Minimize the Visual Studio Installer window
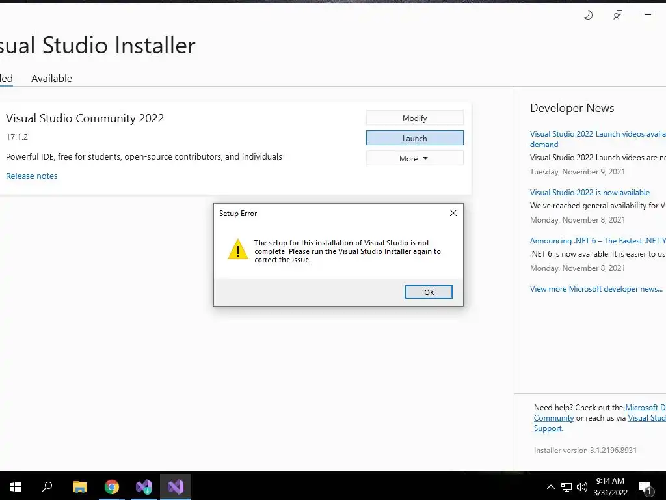The width and height of the screenshot is (666, 500). tap(647, 15)
